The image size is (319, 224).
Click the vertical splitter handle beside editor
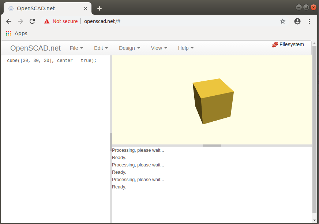click(x=111, y=142)
